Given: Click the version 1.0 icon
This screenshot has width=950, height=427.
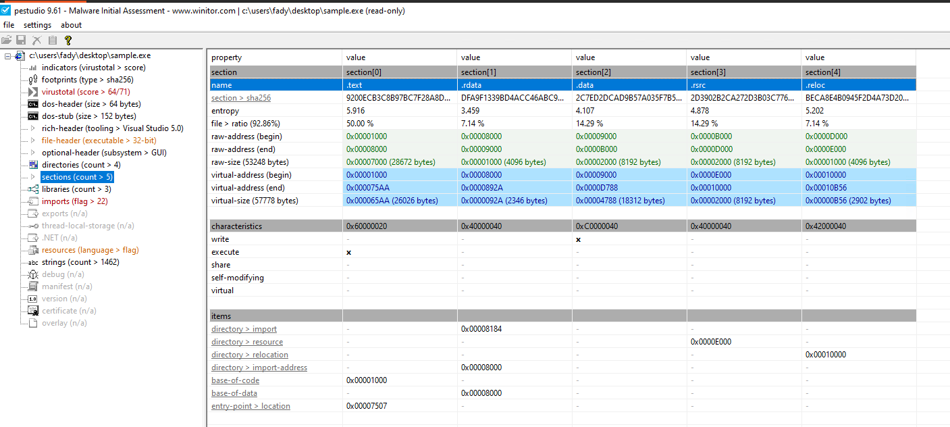Looking at the screenshot, I should [x=32, y=299].
